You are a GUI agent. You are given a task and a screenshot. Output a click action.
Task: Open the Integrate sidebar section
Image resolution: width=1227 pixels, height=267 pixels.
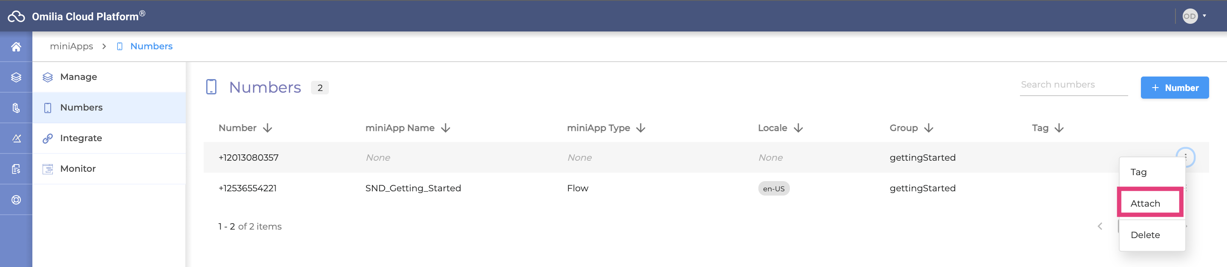coord(109,138)
